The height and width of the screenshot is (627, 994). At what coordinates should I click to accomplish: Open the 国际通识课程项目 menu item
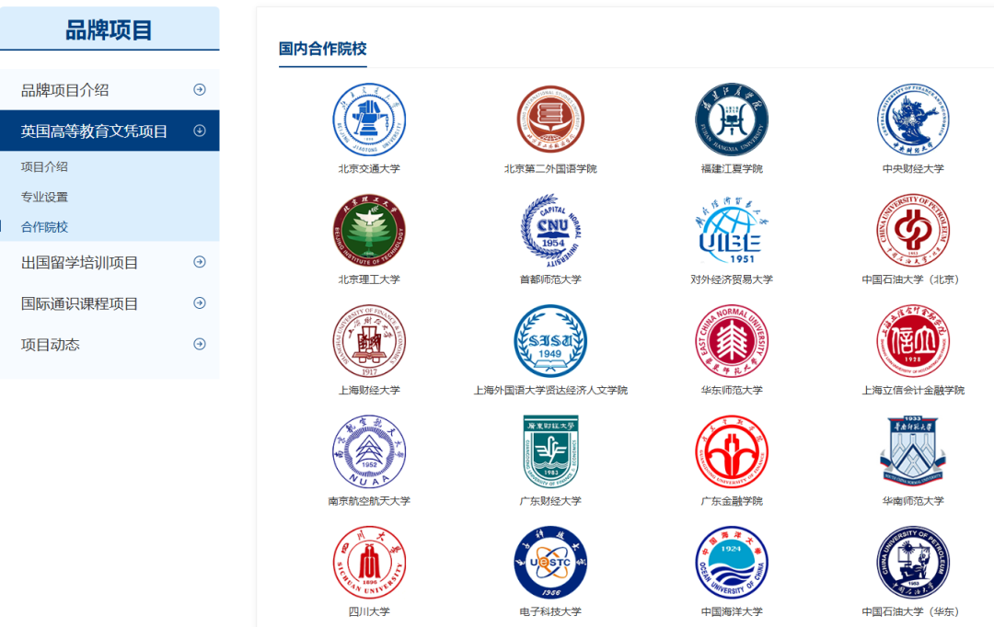(x=110, y=303)
